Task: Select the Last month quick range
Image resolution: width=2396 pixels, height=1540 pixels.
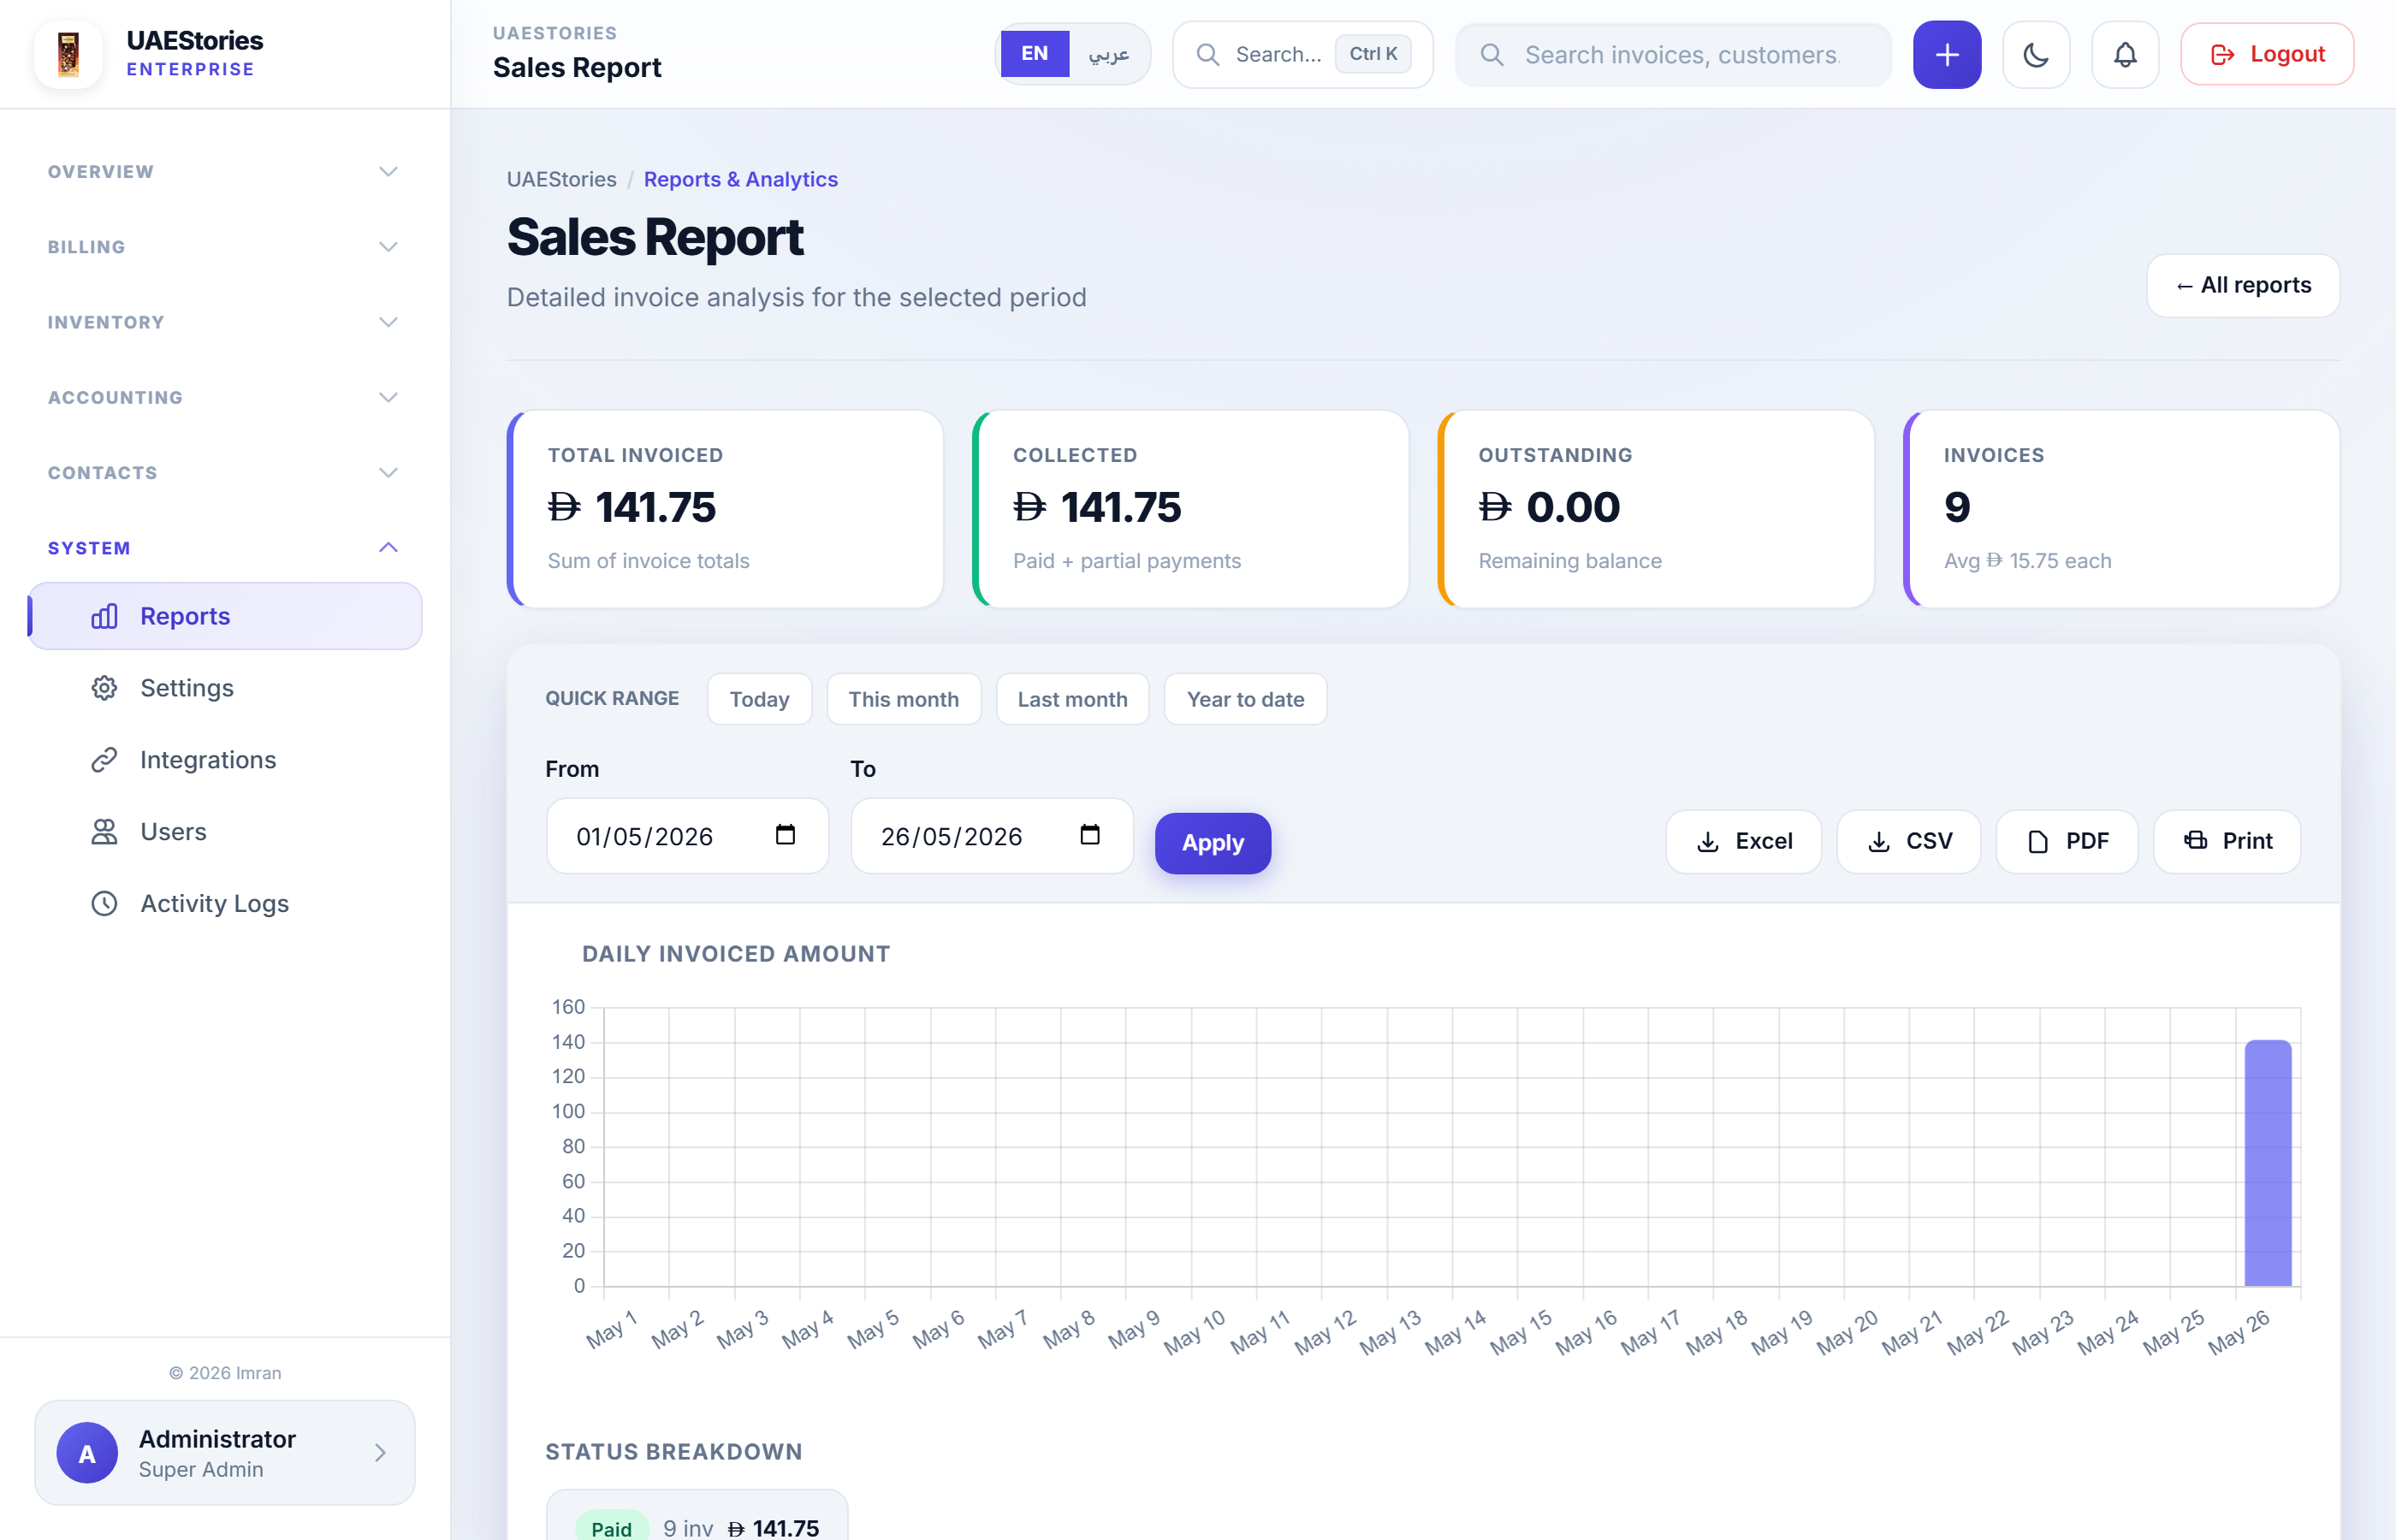Action: point(1072,699)
